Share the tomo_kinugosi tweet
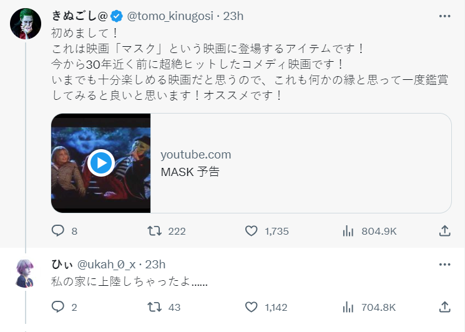Screen dimensions: 465x332 444,231
